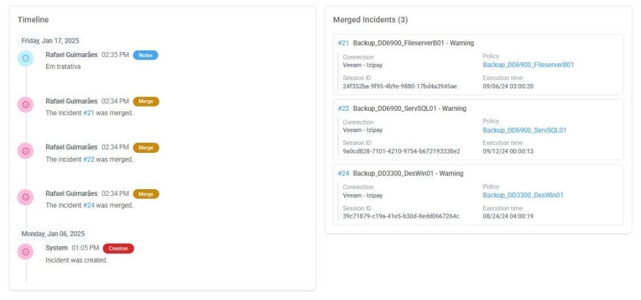Click the pink icon for the incident creation entry
The height and width of the screenshot is (300, 641).
point(26,252)
